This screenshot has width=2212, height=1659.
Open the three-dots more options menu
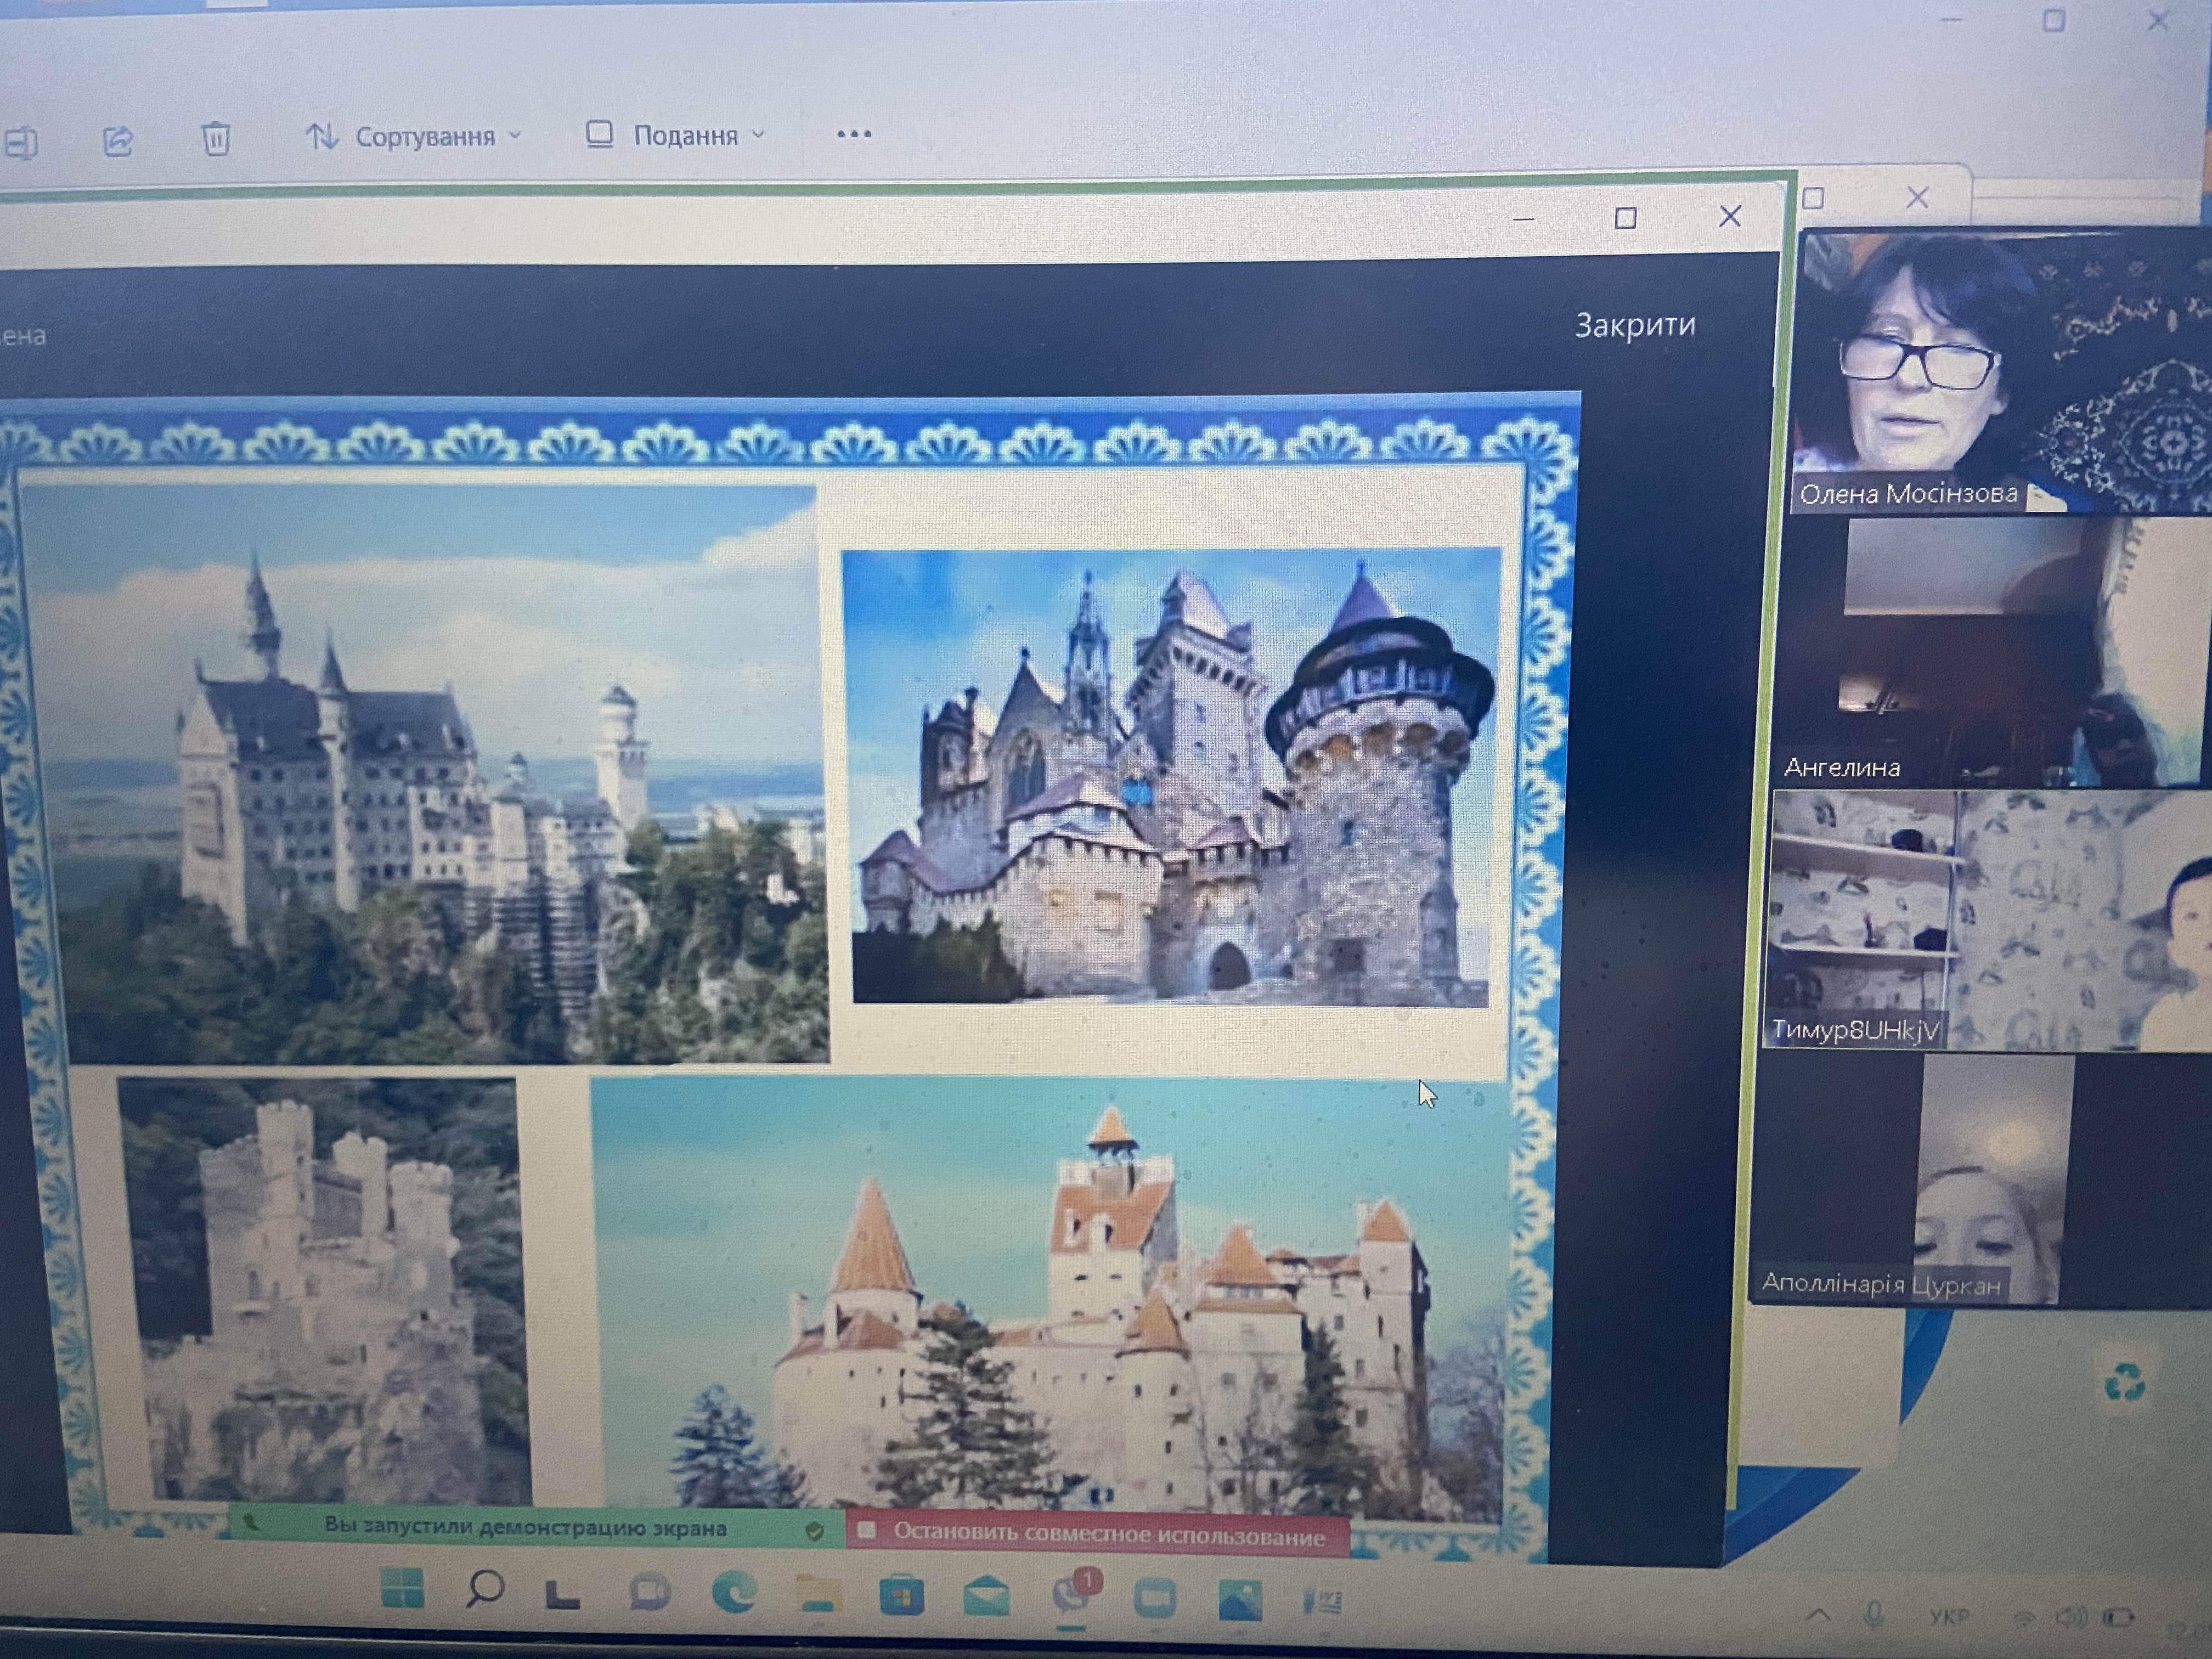pyautogui.click(x=853, y=133)
